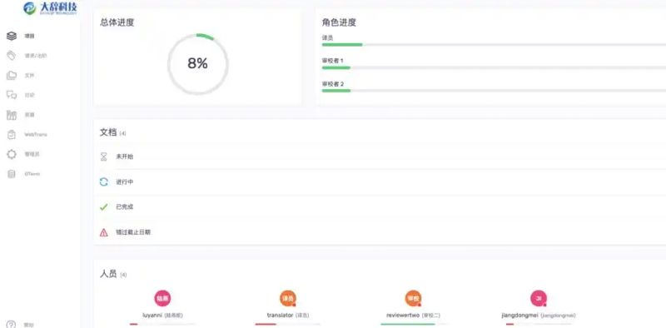Click the circular arrows icon for 进行中

(x=103, y=181)
